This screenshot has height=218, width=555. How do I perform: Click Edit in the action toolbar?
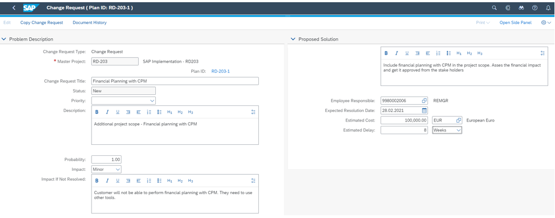click(7, 23)
